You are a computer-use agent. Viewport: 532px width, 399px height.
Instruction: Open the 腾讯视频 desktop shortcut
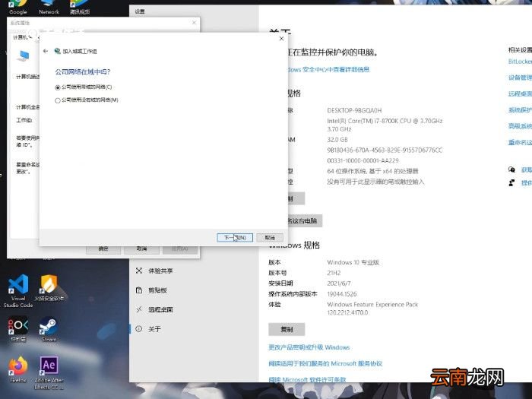80,8
